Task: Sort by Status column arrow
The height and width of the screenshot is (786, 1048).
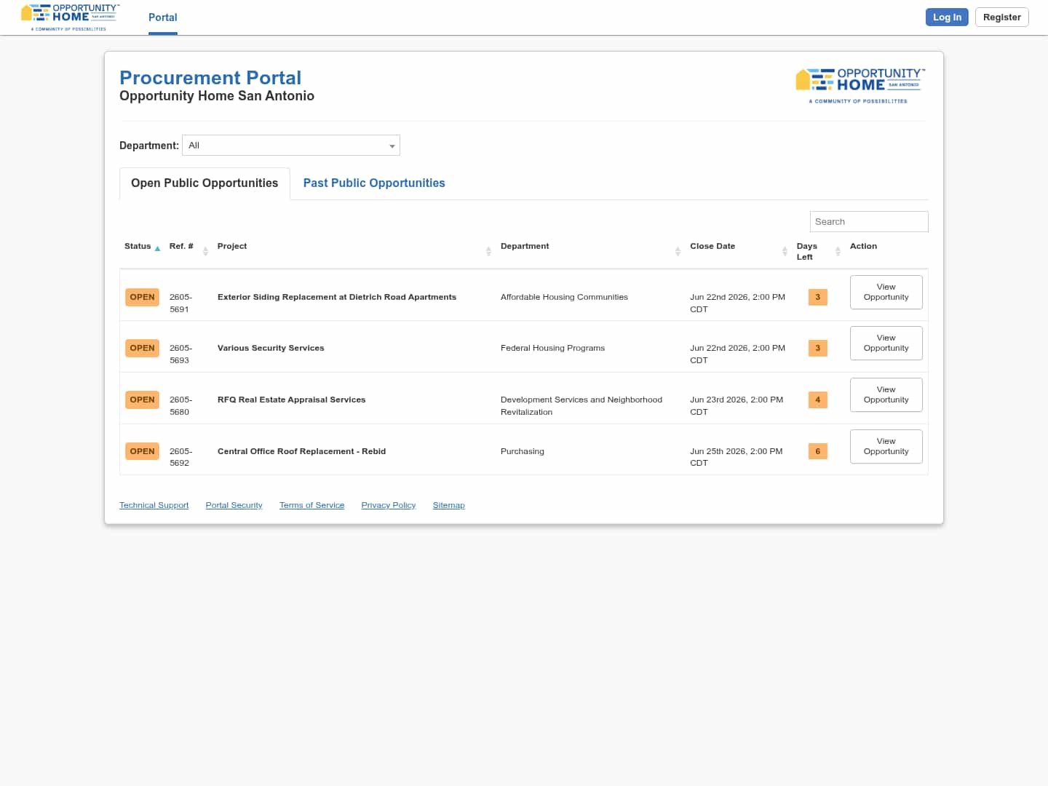Action: click(157, 249)
